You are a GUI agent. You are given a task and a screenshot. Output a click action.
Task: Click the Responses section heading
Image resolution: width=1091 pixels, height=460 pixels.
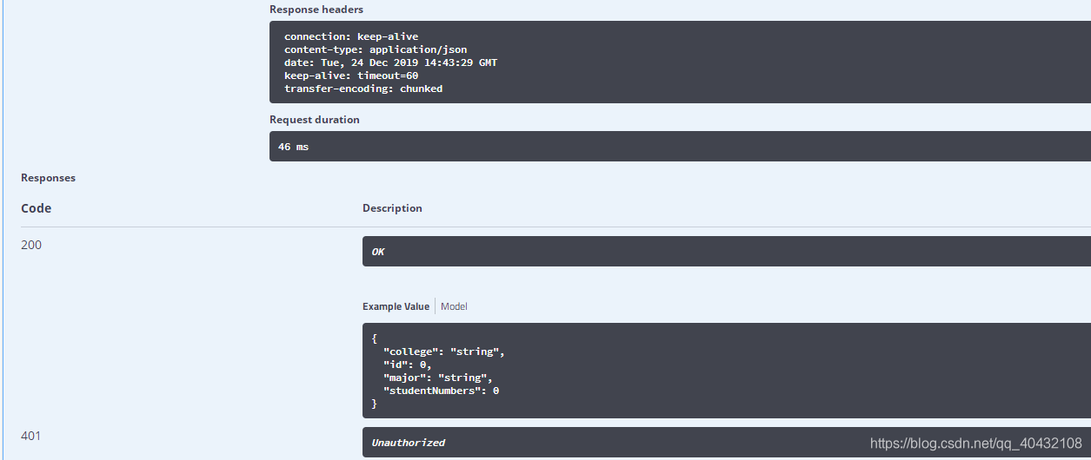point(48,178)
